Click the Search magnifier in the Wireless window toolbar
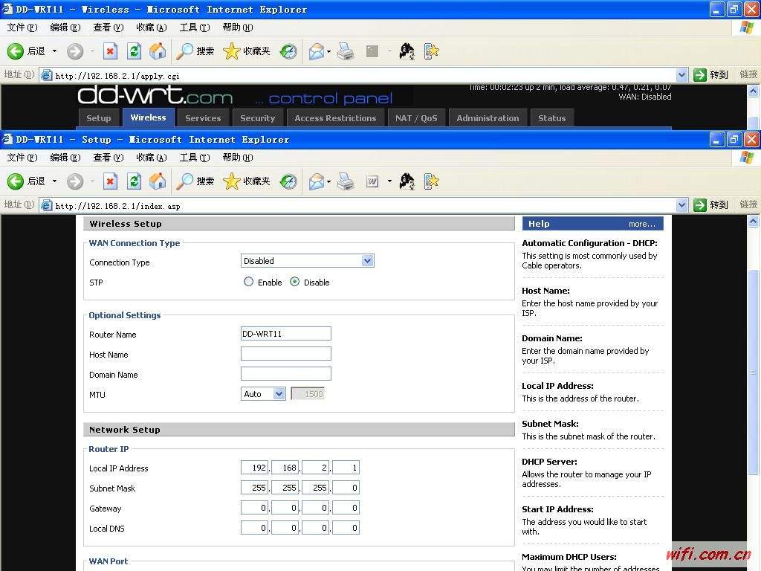761x571 pixels. pyautogui.click(x=184, y=51)
